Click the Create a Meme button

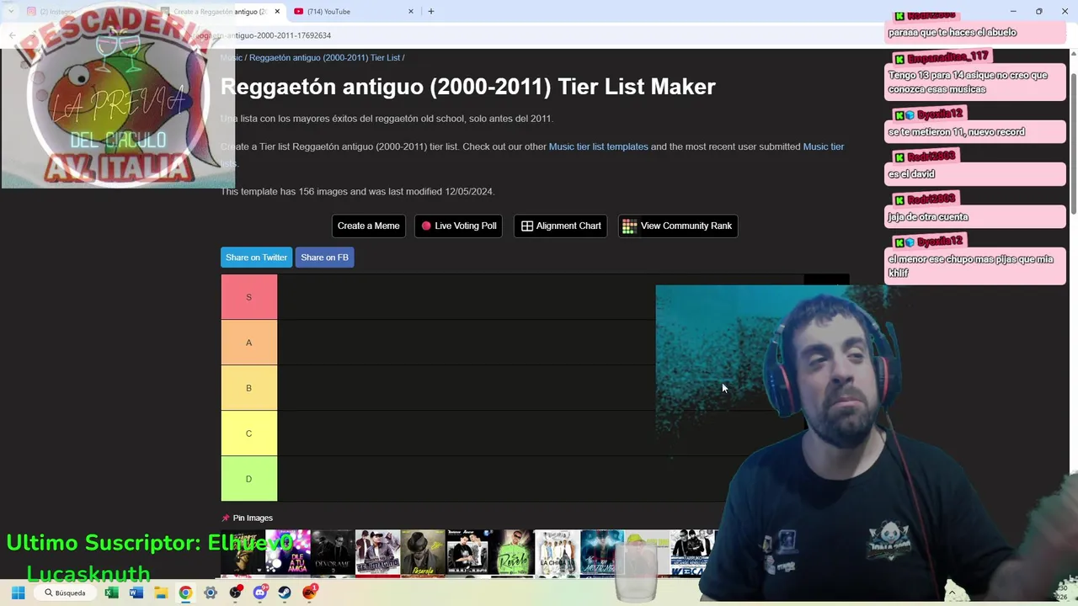pos(368,226)
